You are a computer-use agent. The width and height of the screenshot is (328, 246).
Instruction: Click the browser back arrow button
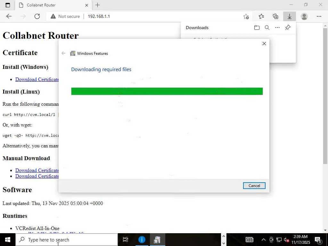click(9, 16)
